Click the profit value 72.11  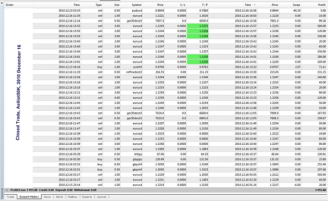(x=323, y=67)
